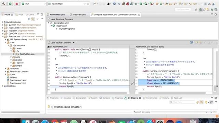
Task: Switch to the Proje (Project Explorer) tab
Action: click(20, 14)
